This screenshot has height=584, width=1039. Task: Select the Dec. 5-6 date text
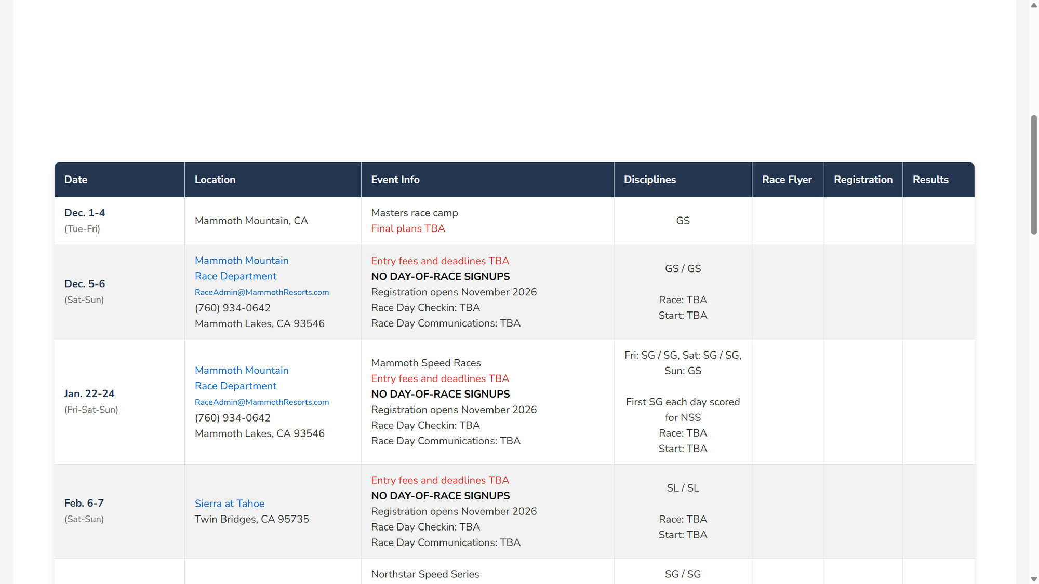tap(85, 284)
